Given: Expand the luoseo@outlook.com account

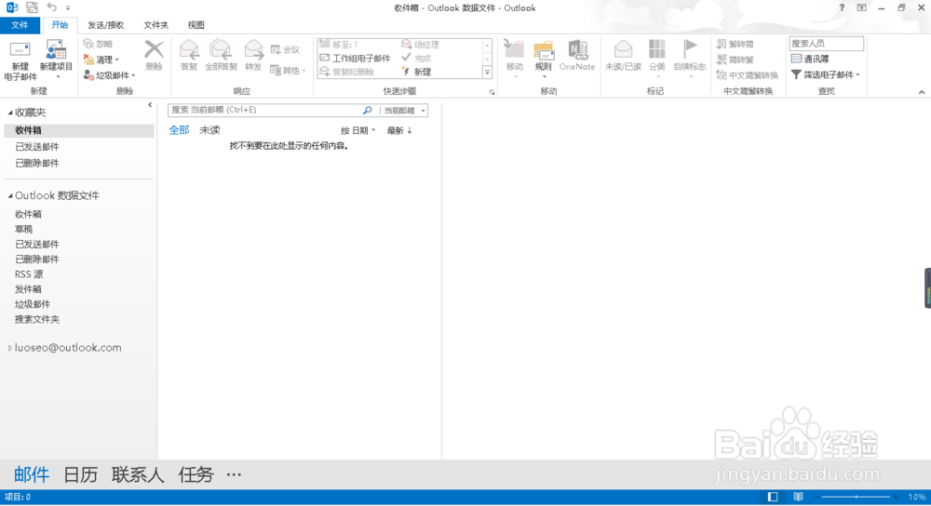Looking at the screenshot, I should [x=9, y=348].
